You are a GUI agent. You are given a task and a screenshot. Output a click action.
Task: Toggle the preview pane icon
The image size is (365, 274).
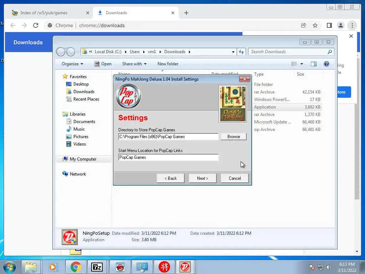[314, 64]
